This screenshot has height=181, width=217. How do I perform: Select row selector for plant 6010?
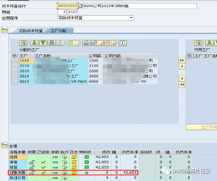(15, 81)
